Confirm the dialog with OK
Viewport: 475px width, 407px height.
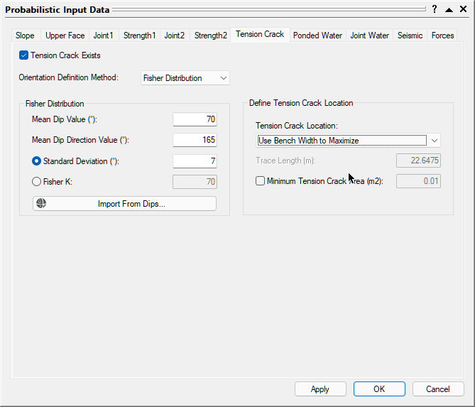click(379, 389)
